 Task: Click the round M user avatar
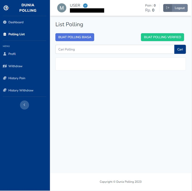pyautogui.click(x=62, y=8)
